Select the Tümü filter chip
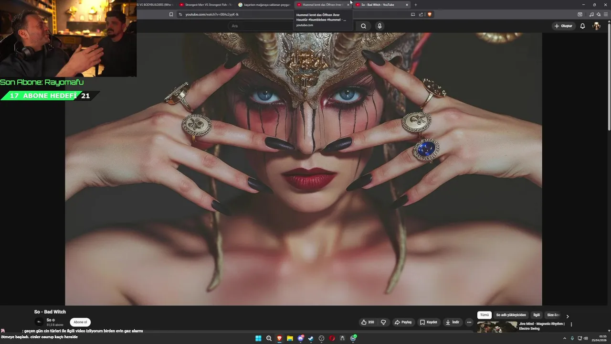The height and width of the screenshot is (344, 611). [x=485, y=315]
